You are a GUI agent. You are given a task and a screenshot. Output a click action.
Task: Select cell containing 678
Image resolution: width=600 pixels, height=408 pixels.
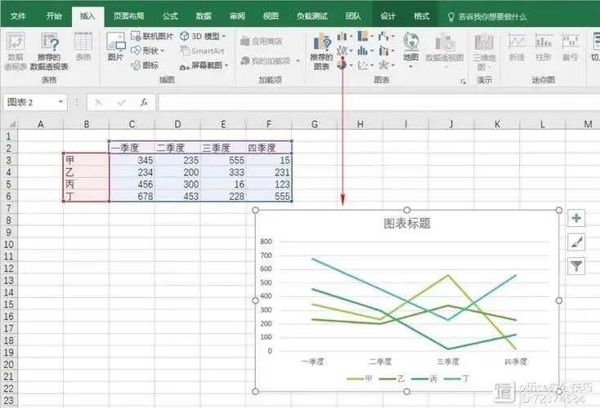click(132, 197)
